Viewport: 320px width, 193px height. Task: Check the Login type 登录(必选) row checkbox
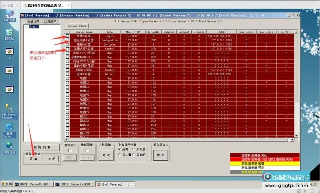click(67, 36)
